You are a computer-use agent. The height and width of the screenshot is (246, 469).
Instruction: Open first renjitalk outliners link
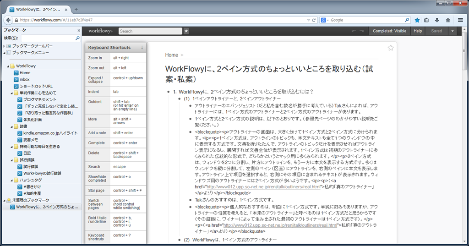263,187
